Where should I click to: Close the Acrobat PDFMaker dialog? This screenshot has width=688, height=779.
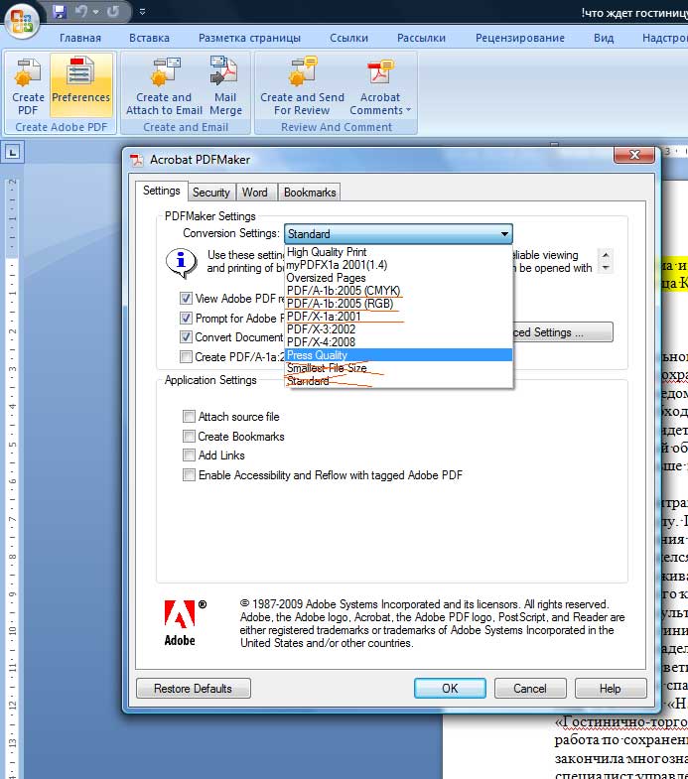633,155
